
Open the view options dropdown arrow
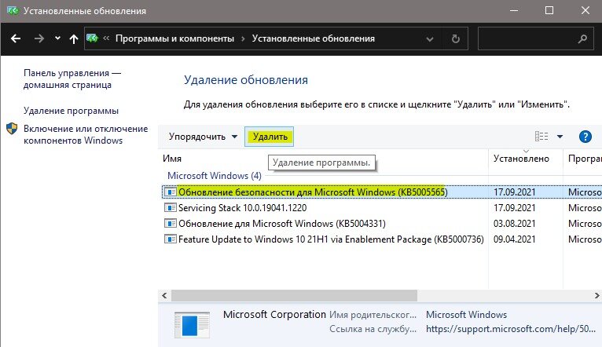[560, 137]
